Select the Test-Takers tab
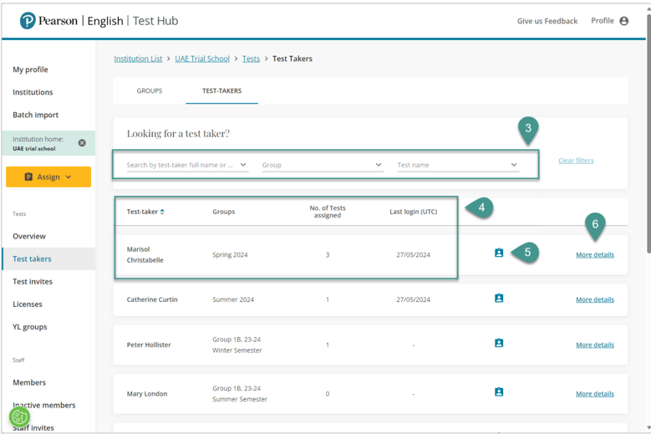 221,90
